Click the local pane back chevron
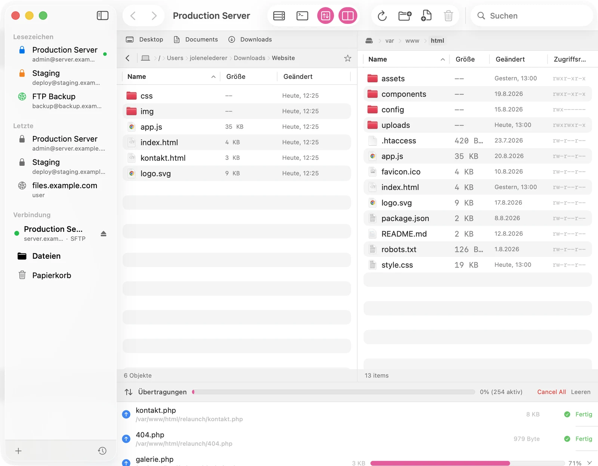The image size is (598, 466). click(128, 58)
